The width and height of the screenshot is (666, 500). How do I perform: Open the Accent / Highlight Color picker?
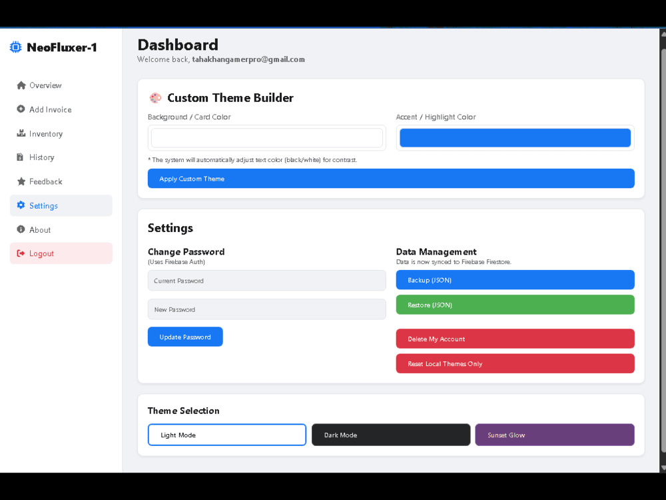click(x=515, y=138)
